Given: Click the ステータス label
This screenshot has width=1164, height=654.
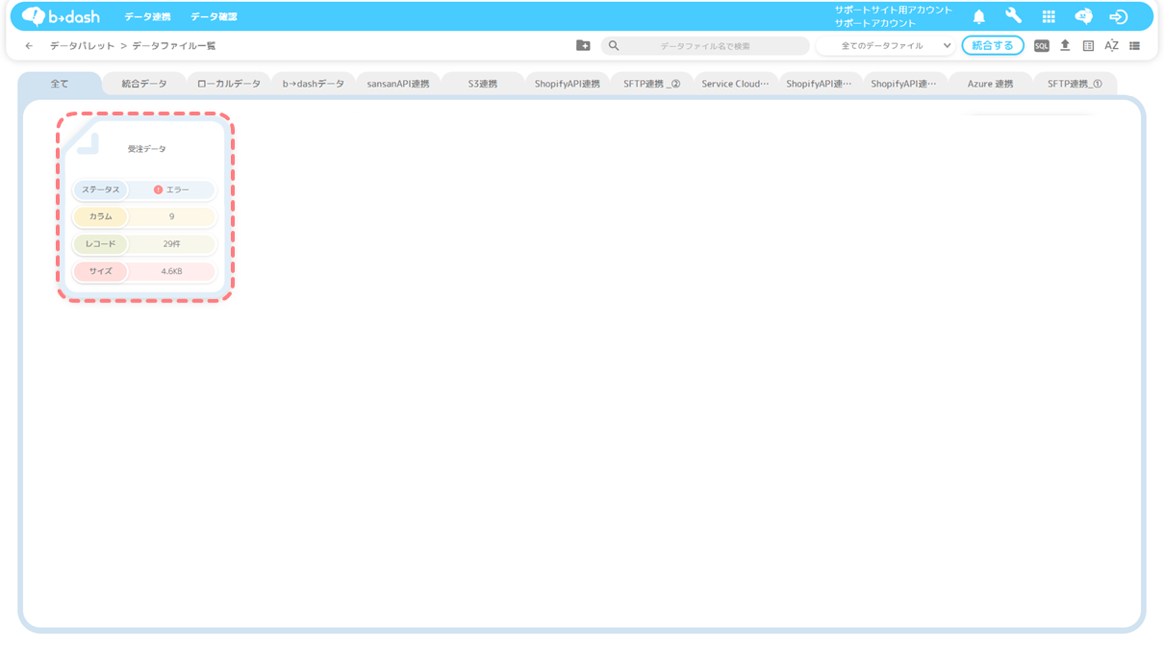Looking at the screenshot, I should point(101,189).
